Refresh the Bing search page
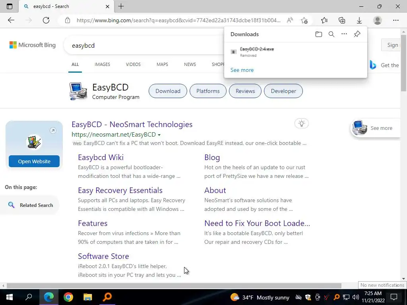The width and height of the screenshot is (407, 305). tap(46, 20)
